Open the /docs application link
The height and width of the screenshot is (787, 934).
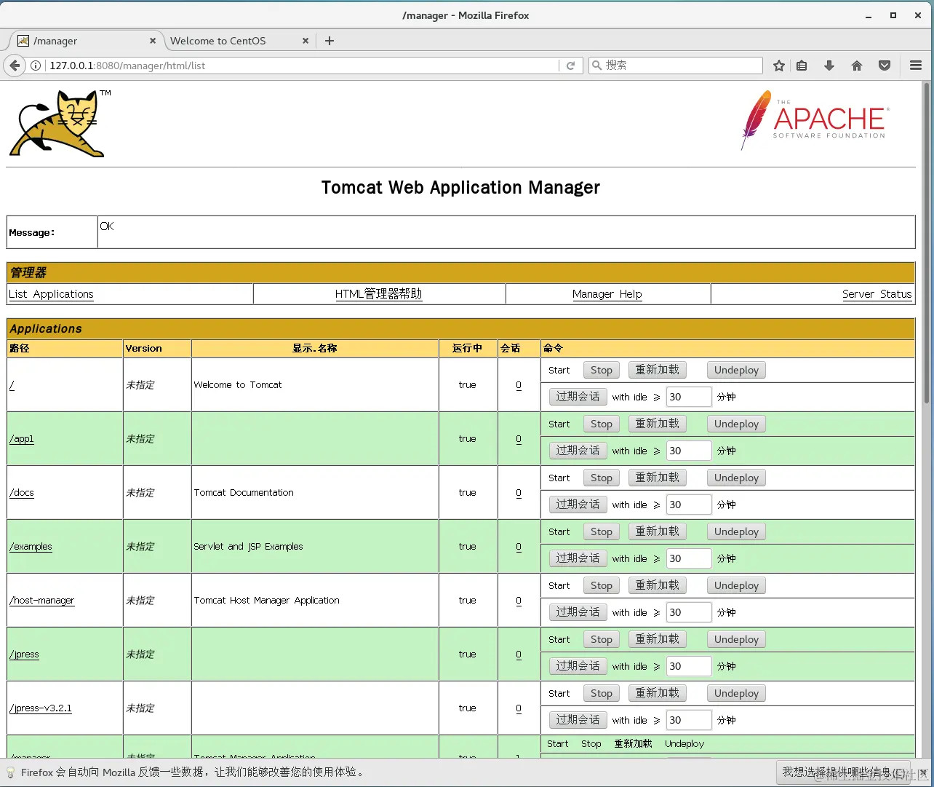tap(22, 493)
